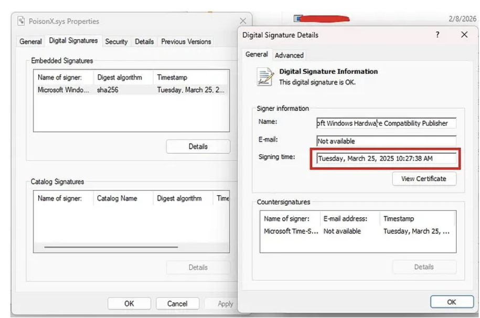The width and height of the screenshot is (480, 318).
Task: Close the Digital Signature Details dialog
Action: click(464, 35)
